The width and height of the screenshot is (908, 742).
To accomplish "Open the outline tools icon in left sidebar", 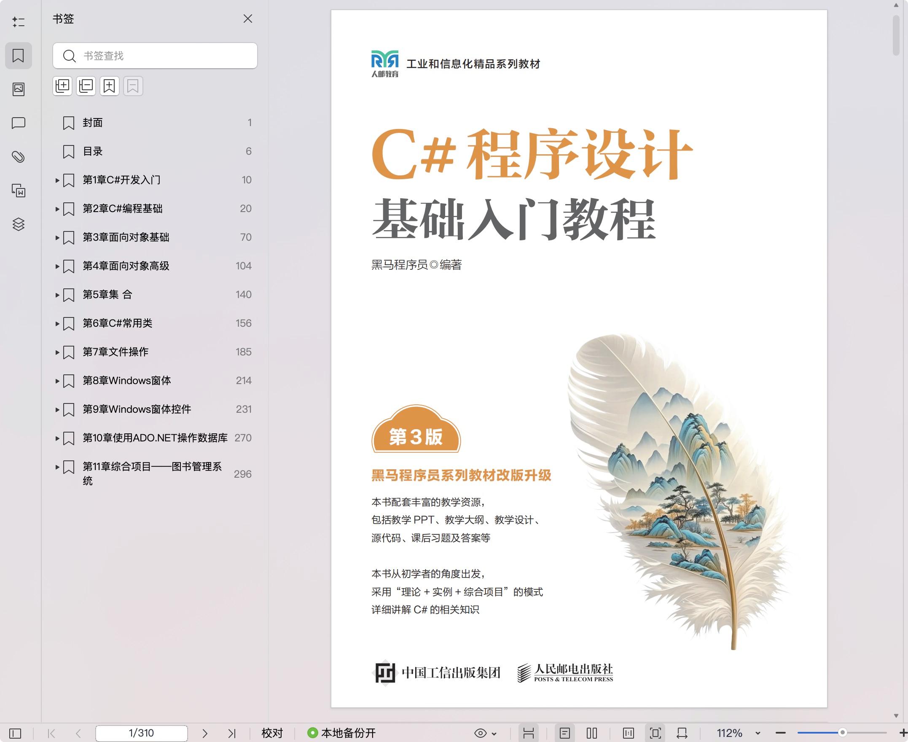I will (x=19, y=22).
